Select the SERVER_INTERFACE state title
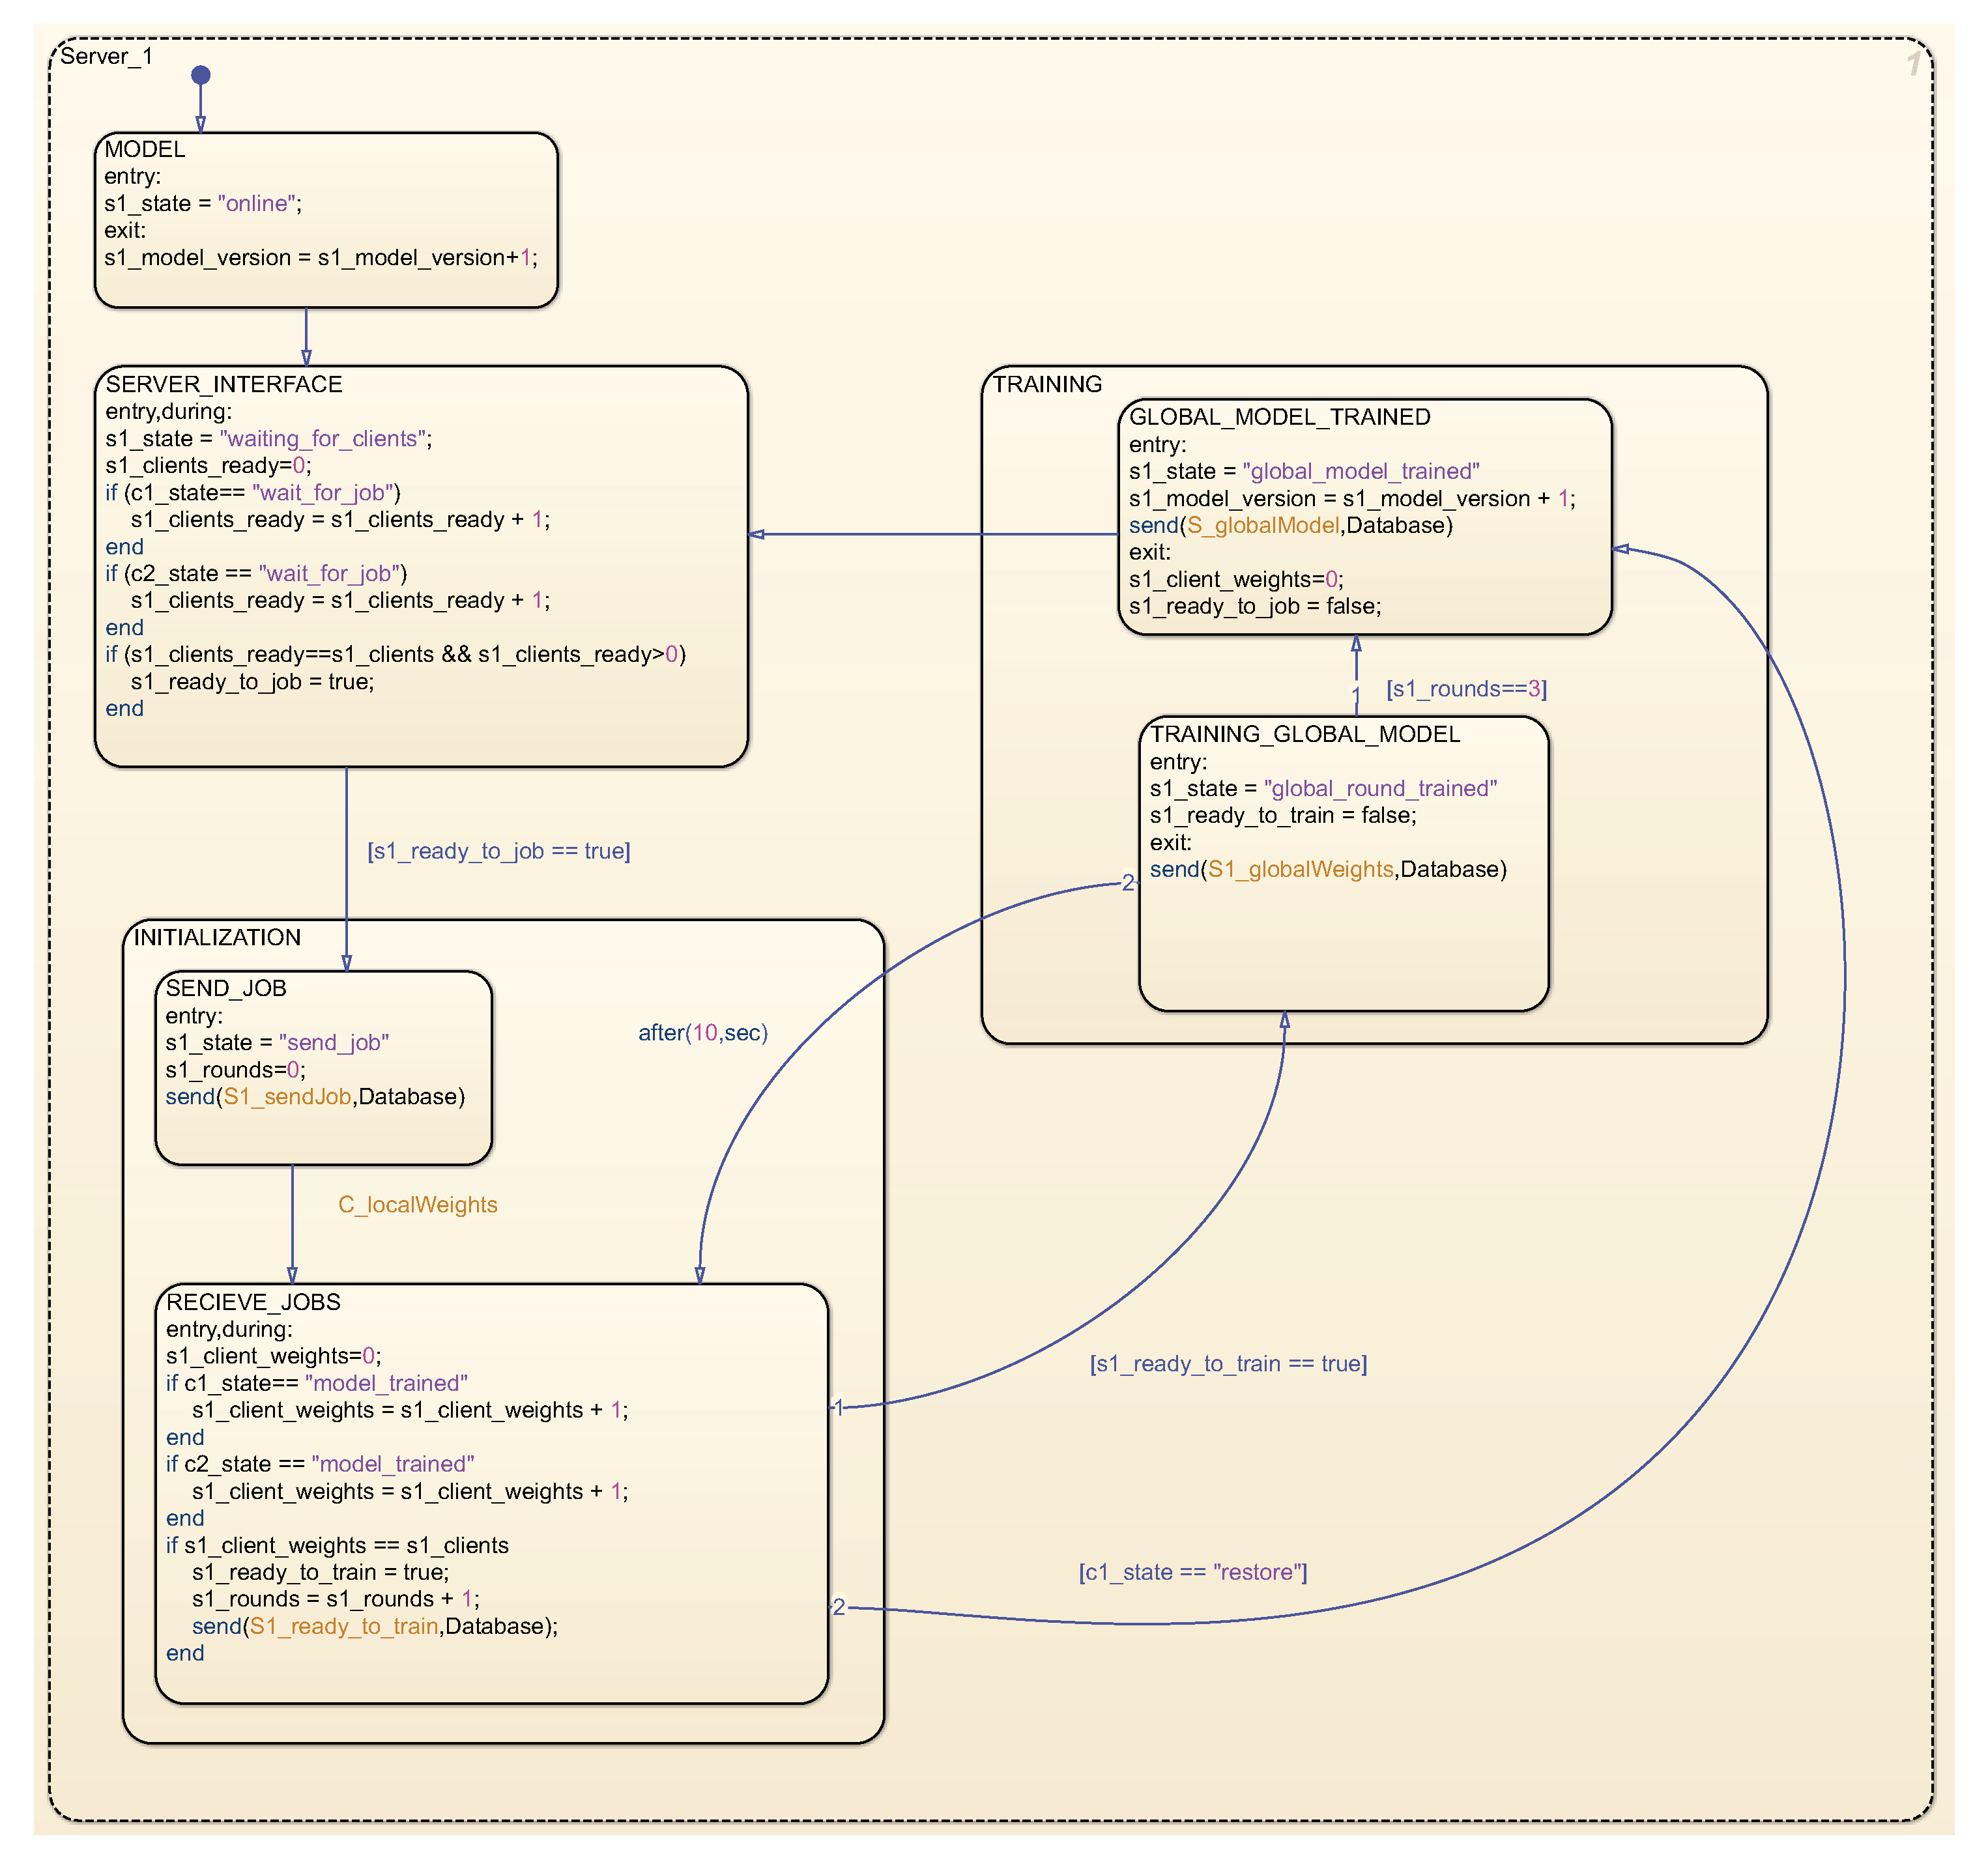Screen dimensions: 1988x1856 click(224, 385)
